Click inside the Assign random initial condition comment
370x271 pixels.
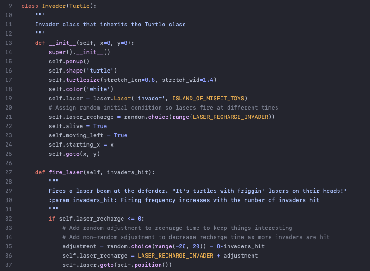164,108
